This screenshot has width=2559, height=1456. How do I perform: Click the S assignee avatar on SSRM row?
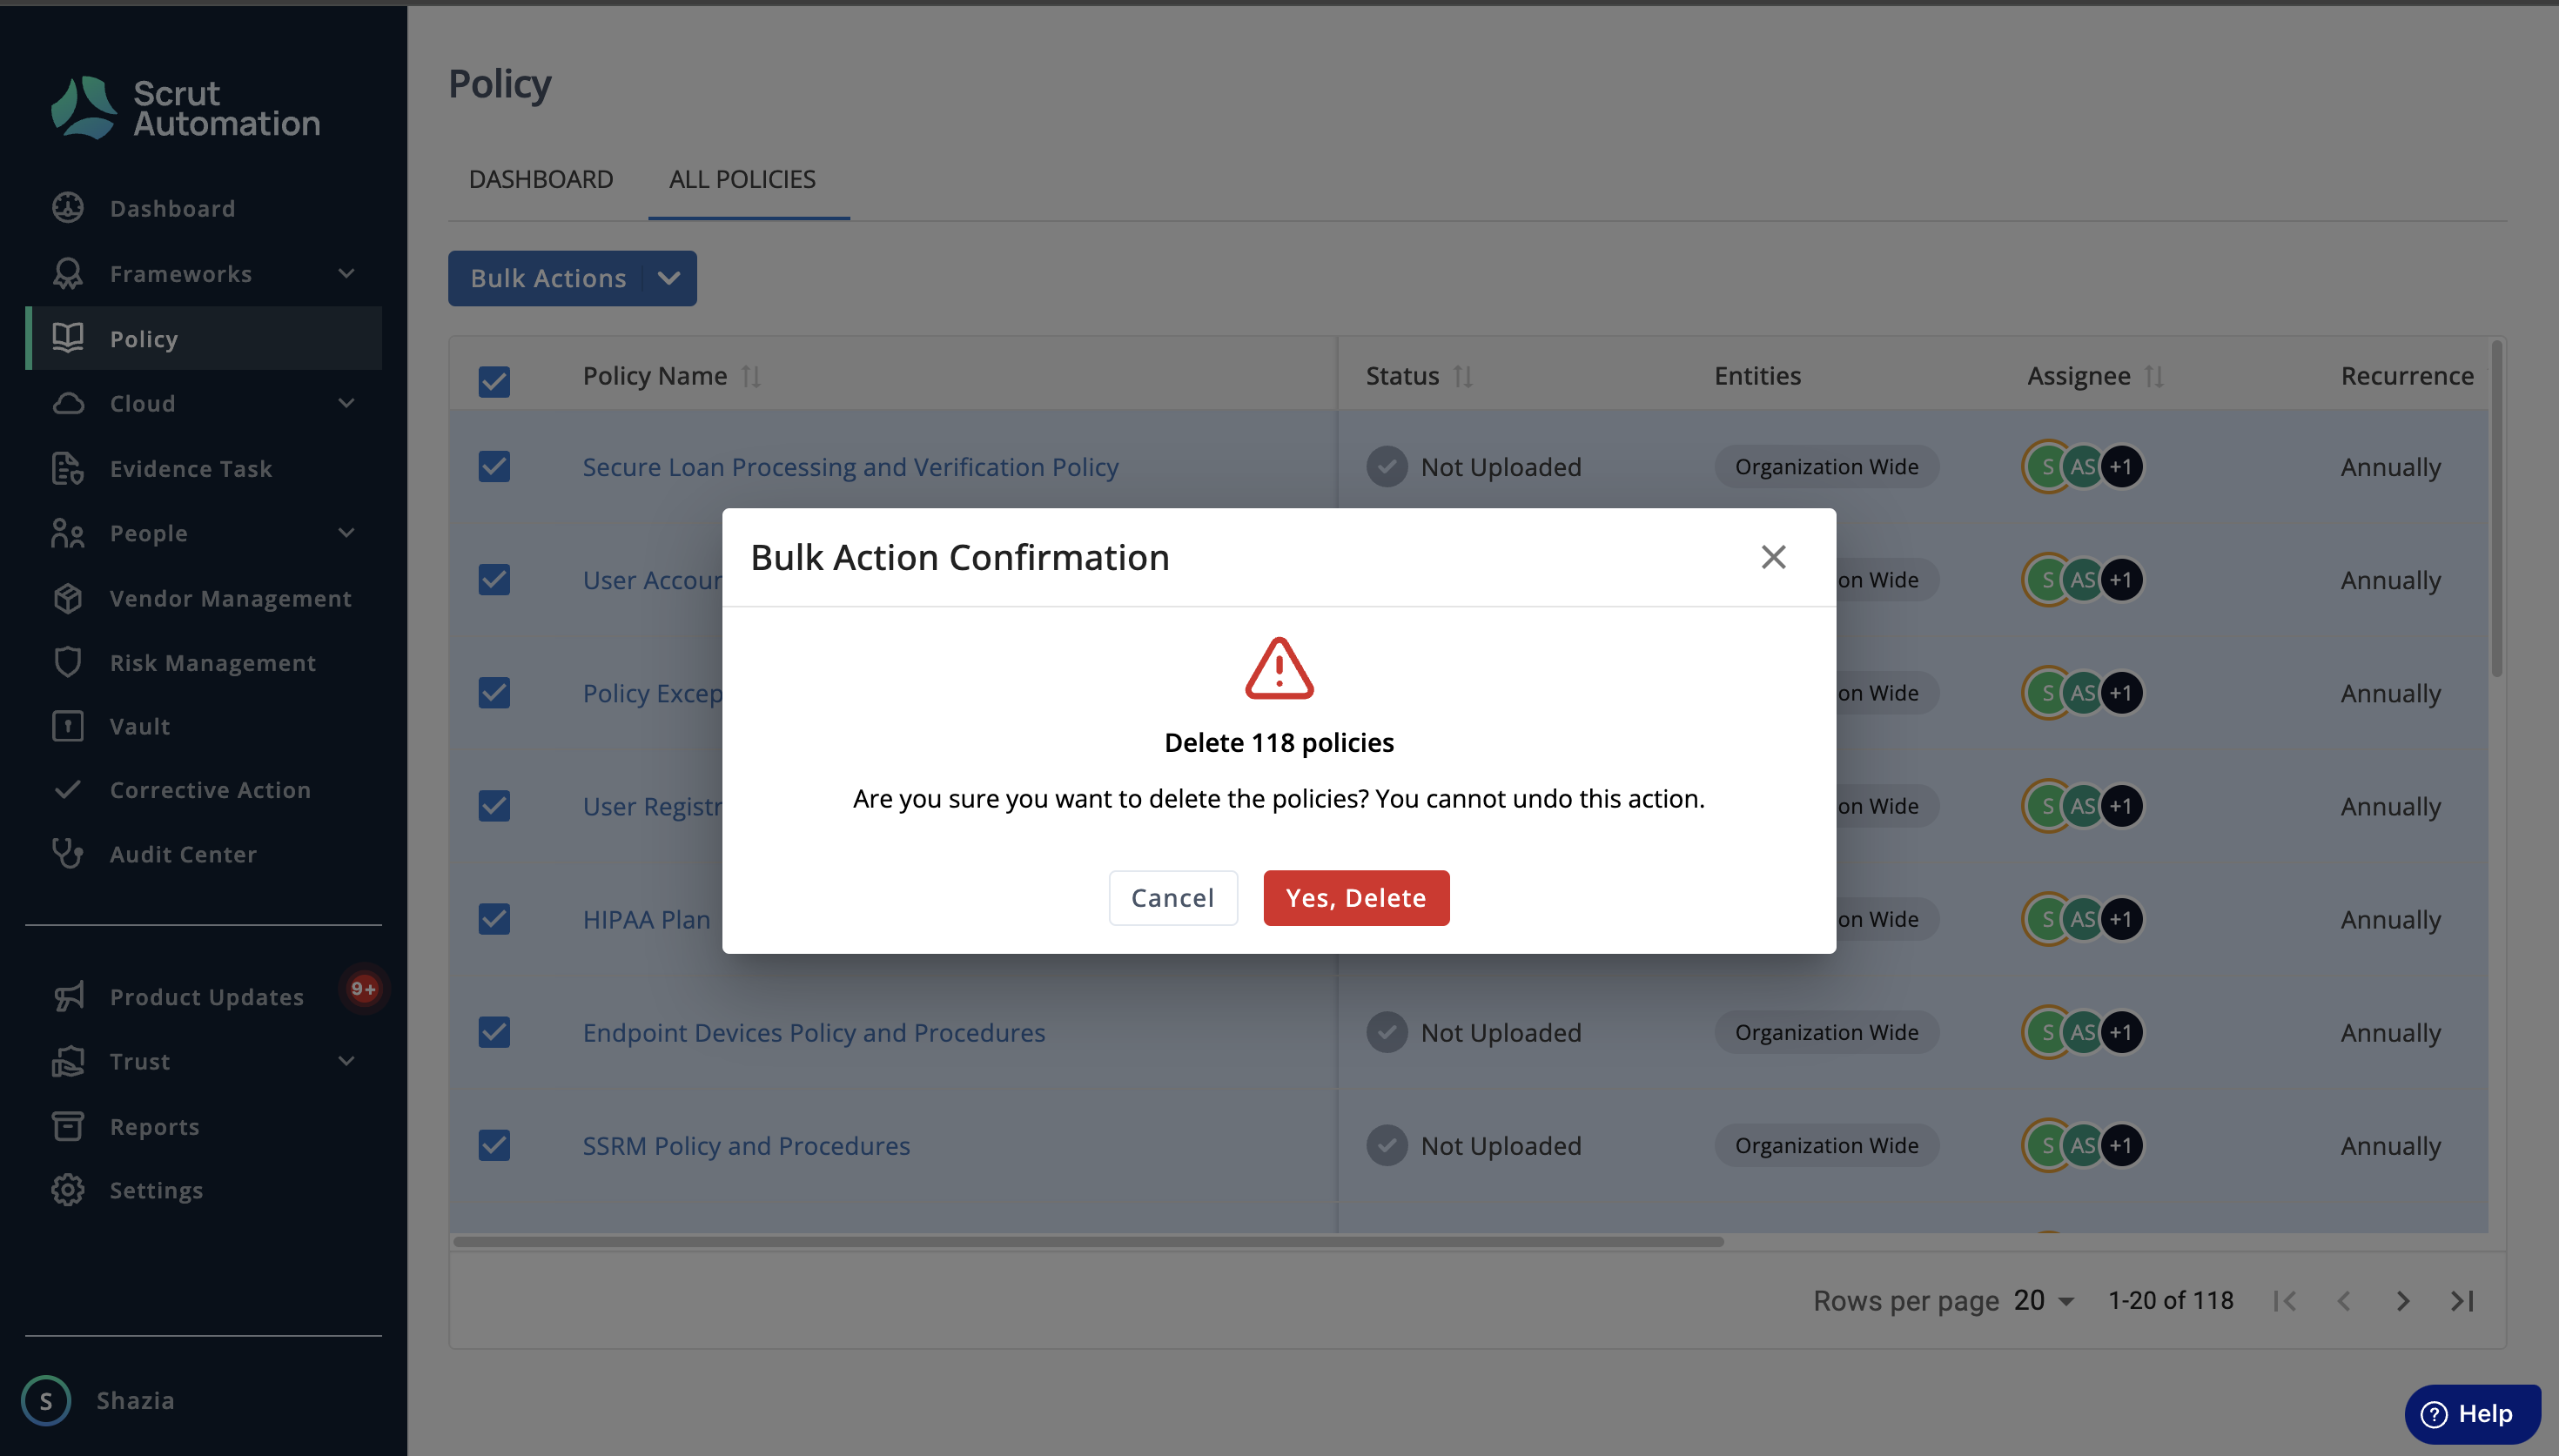pos(2046,1146)
